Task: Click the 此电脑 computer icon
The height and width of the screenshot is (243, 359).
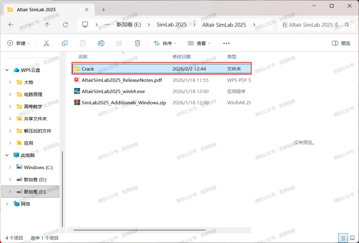Action: (16, 155)
